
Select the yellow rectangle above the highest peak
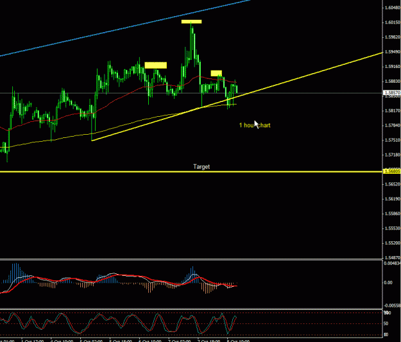coord(191,22)
